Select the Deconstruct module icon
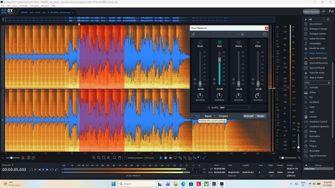 tap(306, 24)
